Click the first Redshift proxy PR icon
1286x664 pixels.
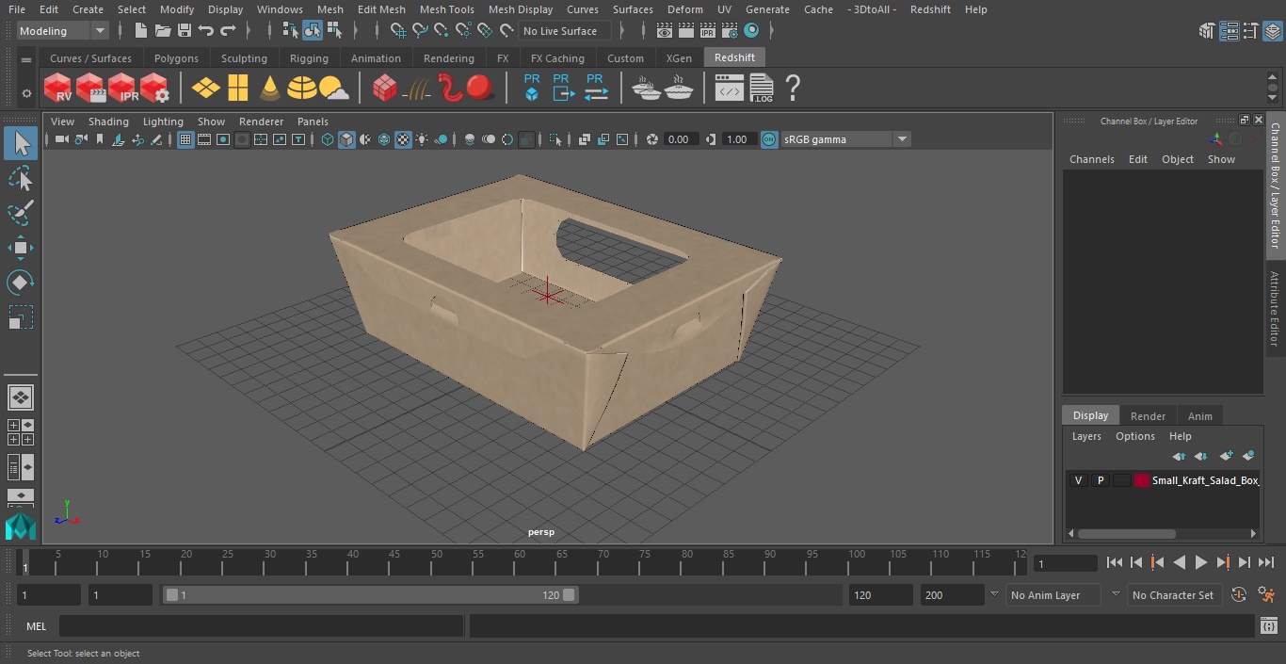point(532,88)
